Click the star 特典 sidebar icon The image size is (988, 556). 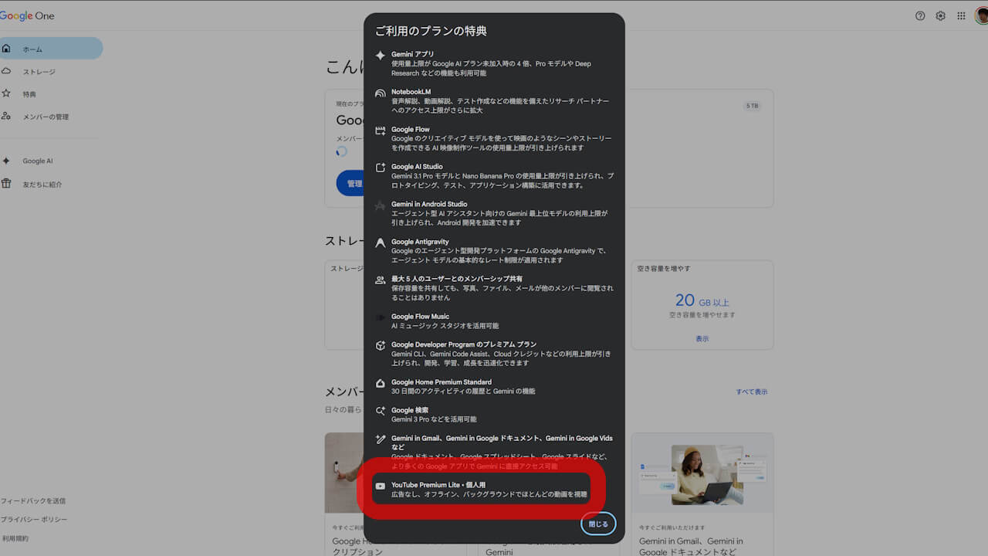tap(6, 93)
